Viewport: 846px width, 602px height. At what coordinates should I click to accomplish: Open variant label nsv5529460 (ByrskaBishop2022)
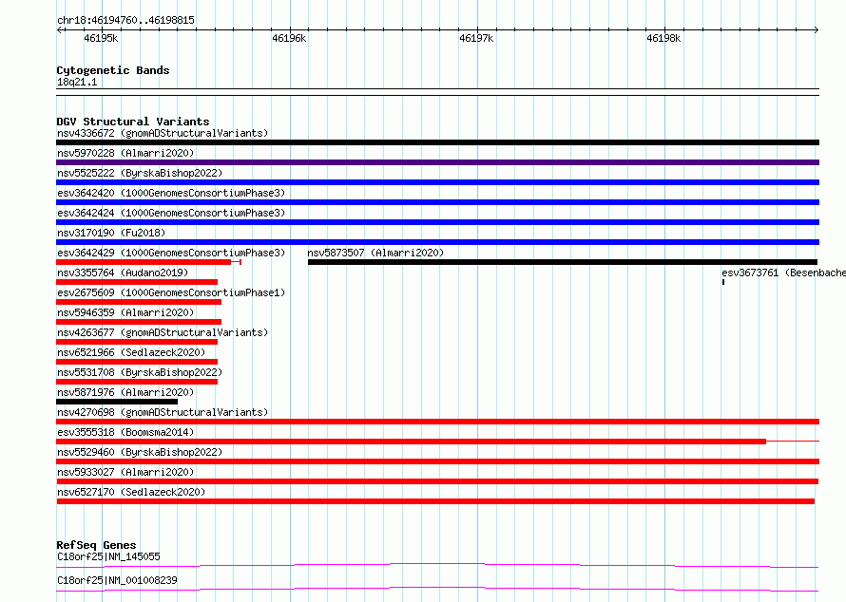[x=140, y=452]
